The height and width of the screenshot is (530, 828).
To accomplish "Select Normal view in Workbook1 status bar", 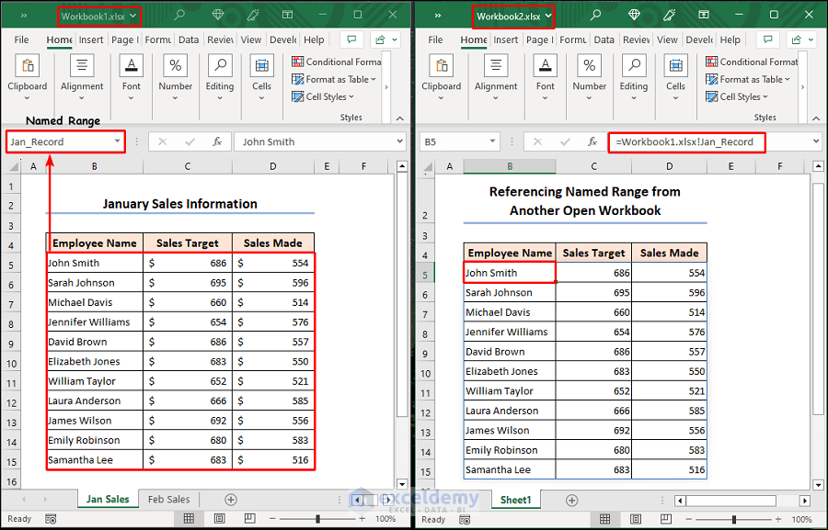I will coord(189,519).
